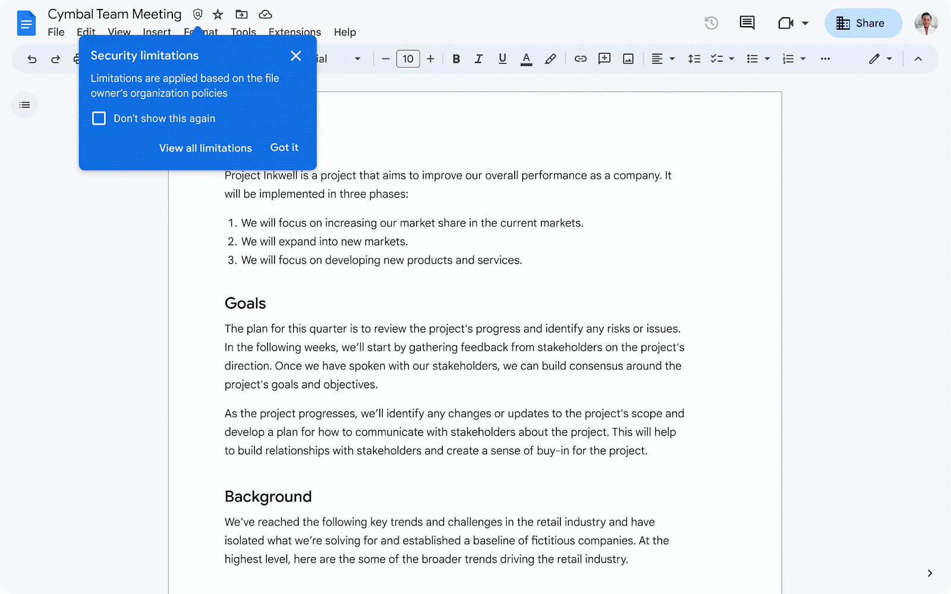Dismiss the popup with Got it

[284, 147]
